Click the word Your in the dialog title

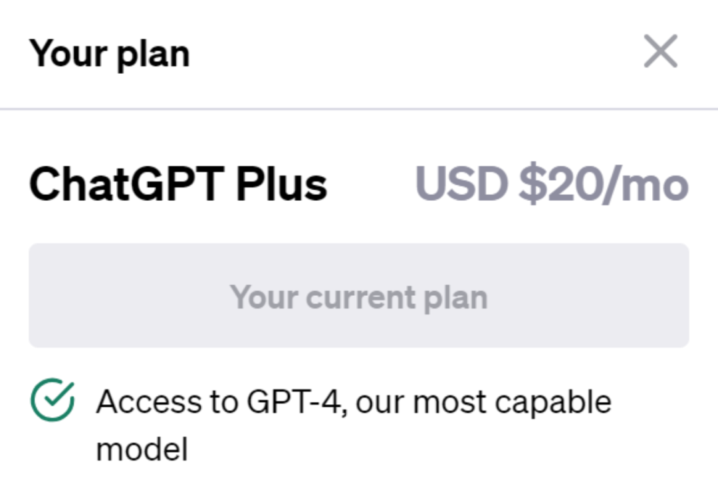[x=67, y=53]
